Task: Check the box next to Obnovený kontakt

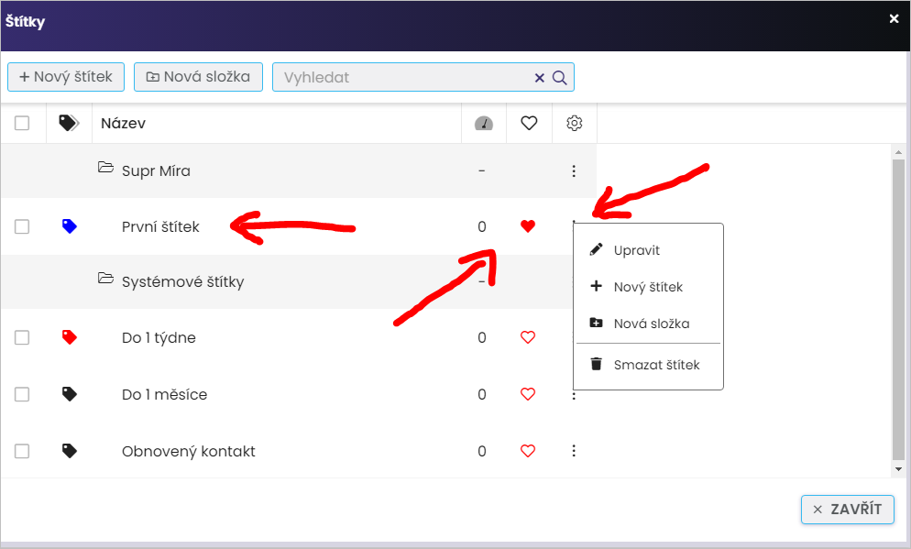Action: pos(22,451)
